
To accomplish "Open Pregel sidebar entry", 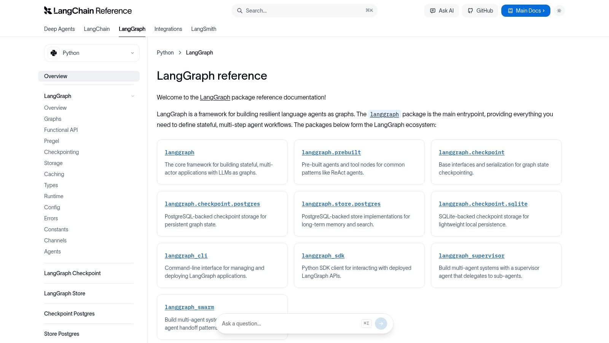I will (51, 141).
